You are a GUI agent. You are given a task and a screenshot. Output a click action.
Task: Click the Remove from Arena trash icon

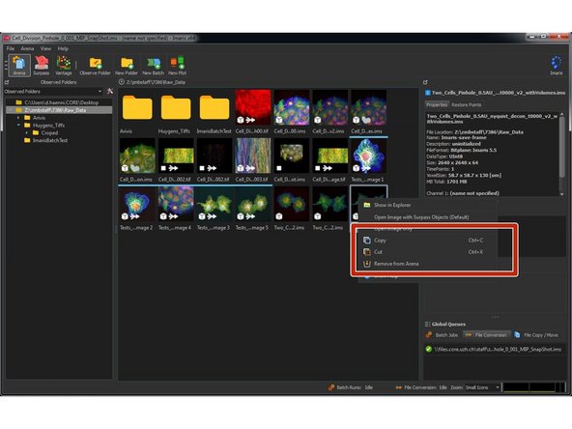tap(367, 264)
